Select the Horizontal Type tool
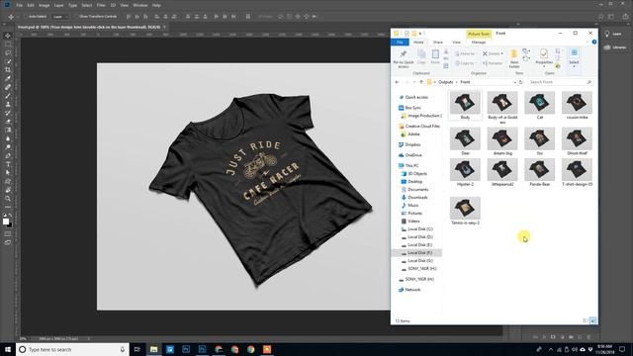The image size is (633, 356). point(8,164)
